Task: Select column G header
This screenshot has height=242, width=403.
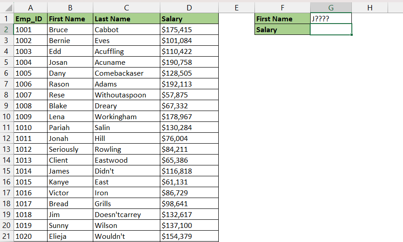Action: click(x=331, y=8)
